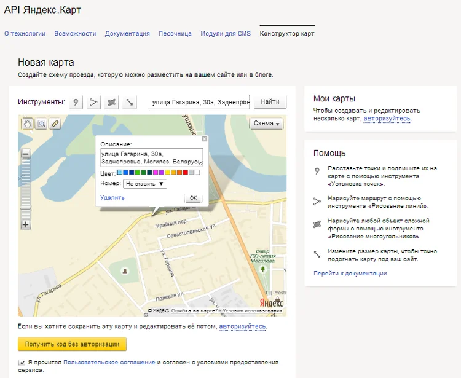Click the Крайний пер street label
The height and width of the screenshot is (378, 461).
pos(171,224)
